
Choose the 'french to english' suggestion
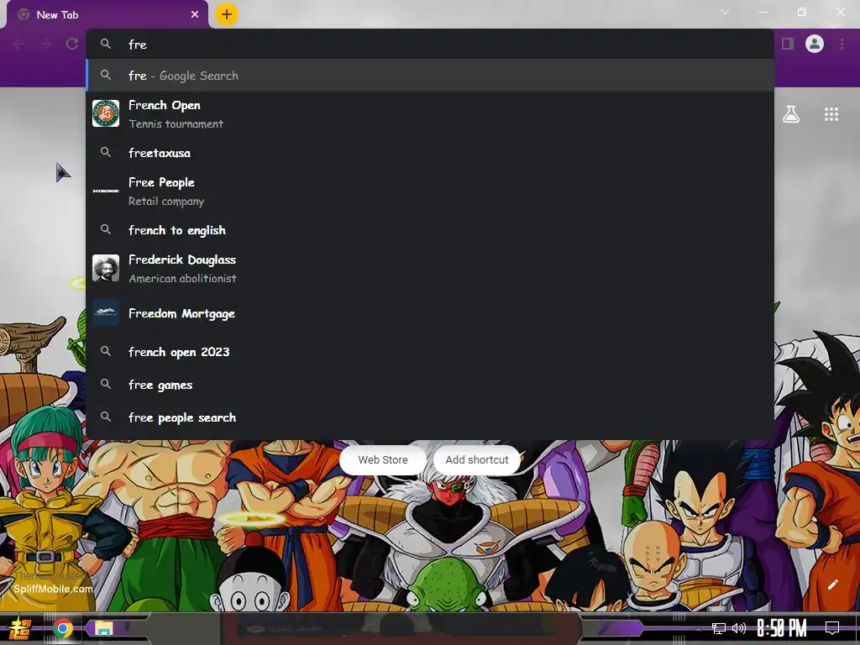point(430,230)
